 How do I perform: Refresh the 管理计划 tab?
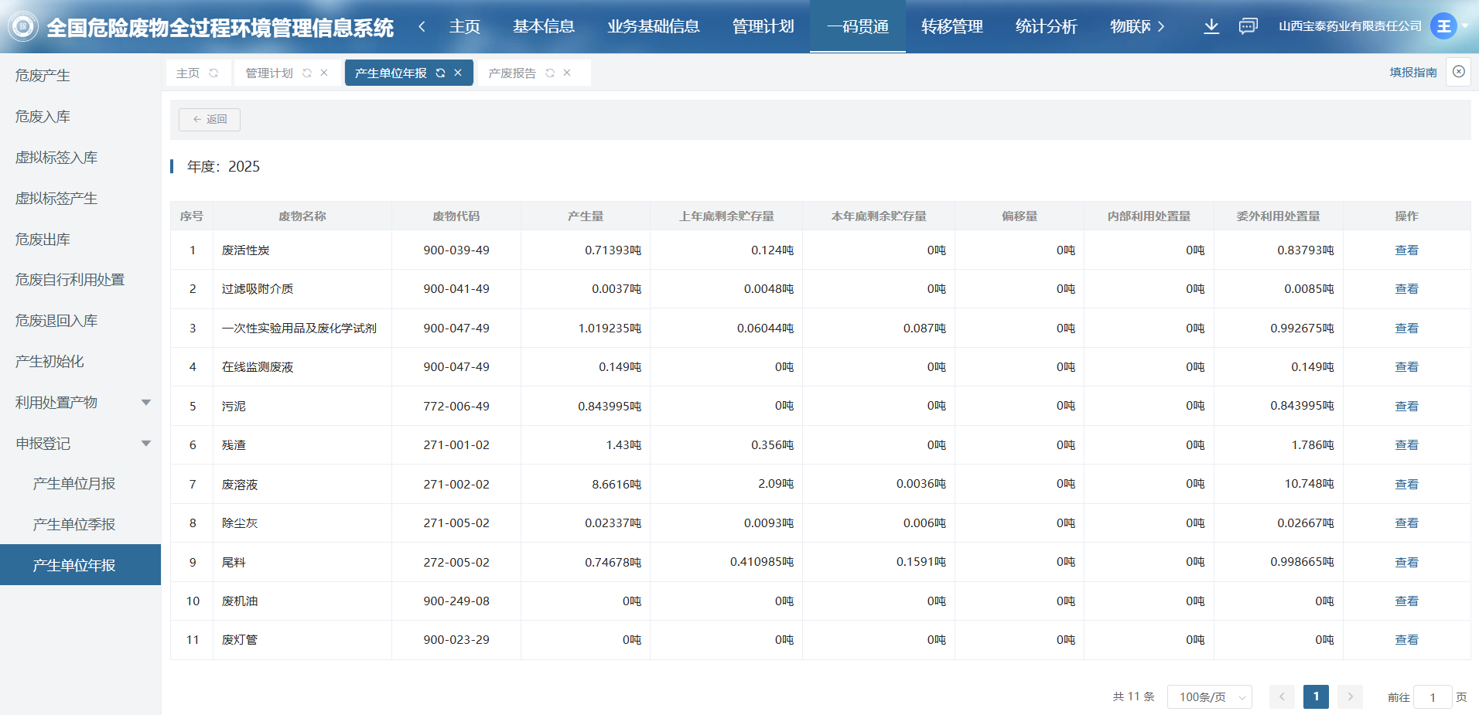tap(307, 73)
